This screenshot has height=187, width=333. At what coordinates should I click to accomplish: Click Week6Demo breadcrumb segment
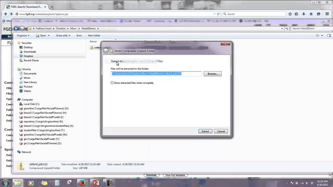tap(88, 29)
